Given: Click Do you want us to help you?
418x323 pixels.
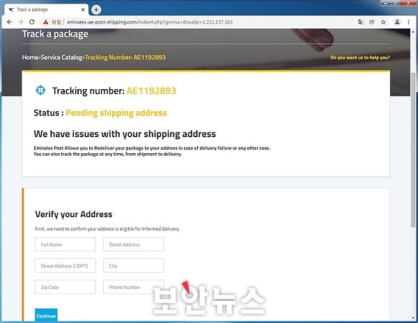Looking at the screenshot, I should [x=360, y=58].
